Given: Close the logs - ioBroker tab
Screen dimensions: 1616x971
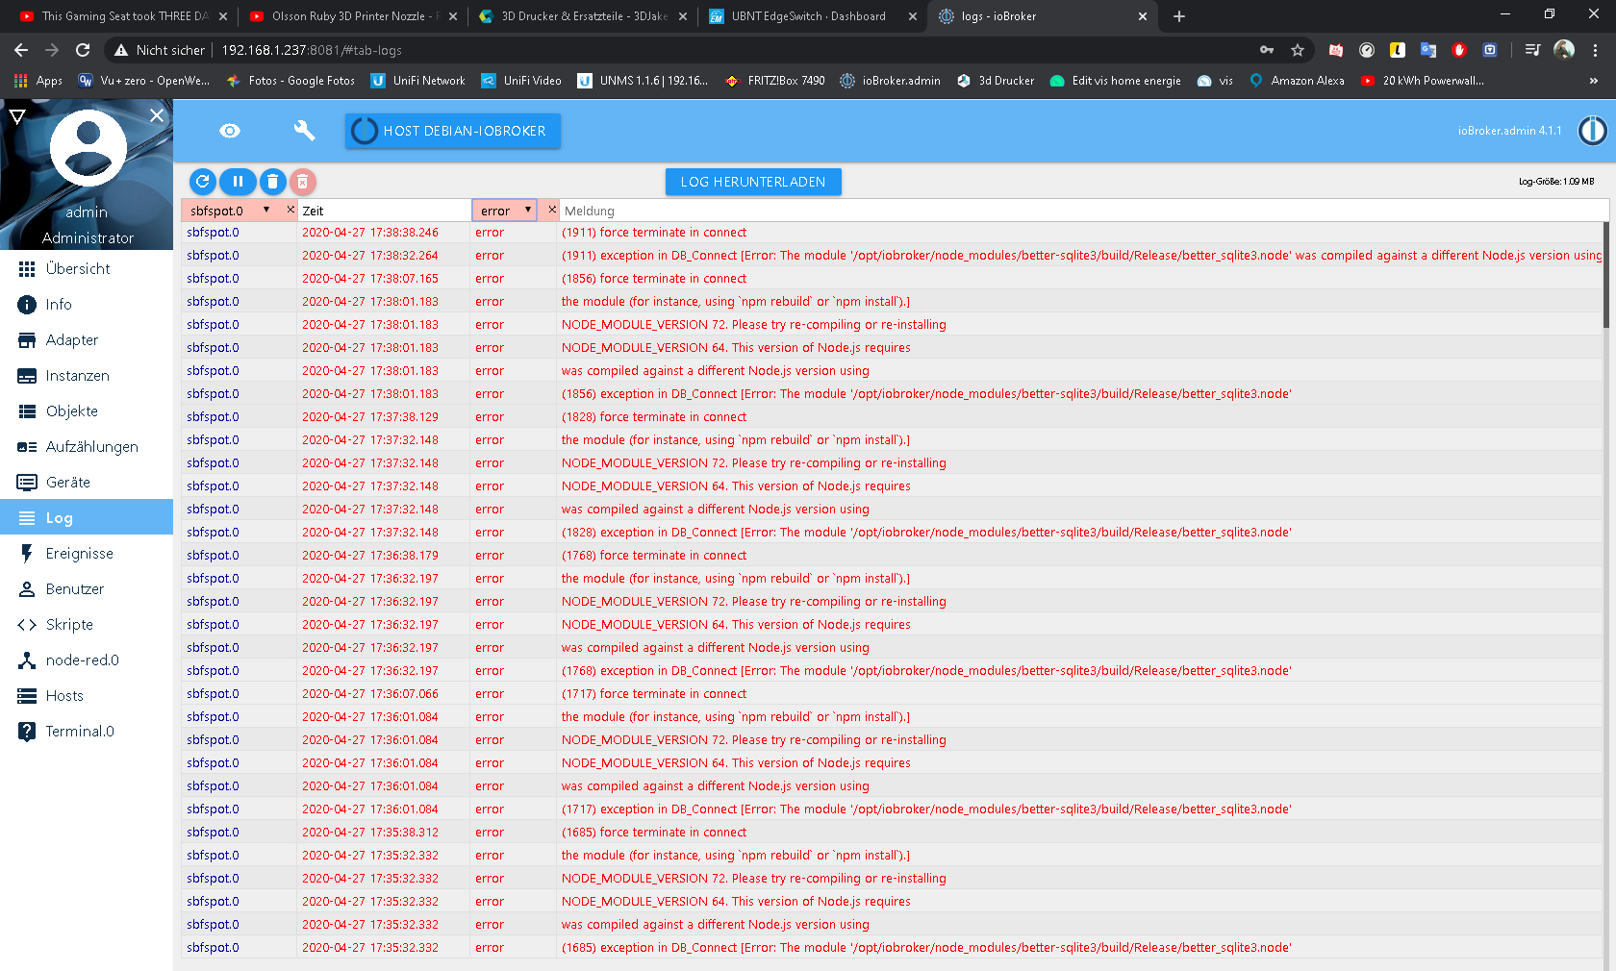Looking at the screenshot, I should pyautogui.click(x=1143, y=16).
